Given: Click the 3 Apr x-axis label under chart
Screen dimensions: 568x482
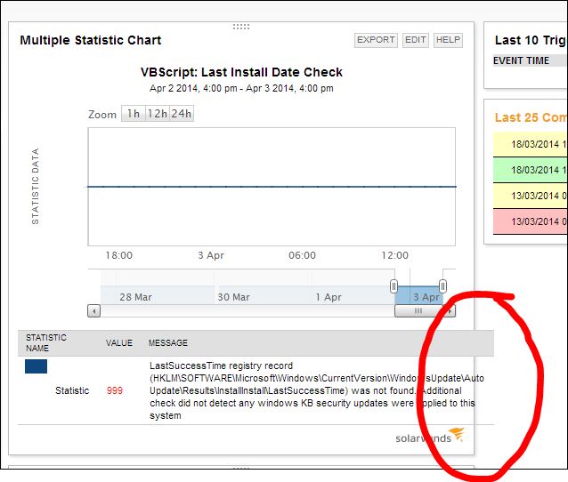Looking at the screenshot, I should [211, 255].
